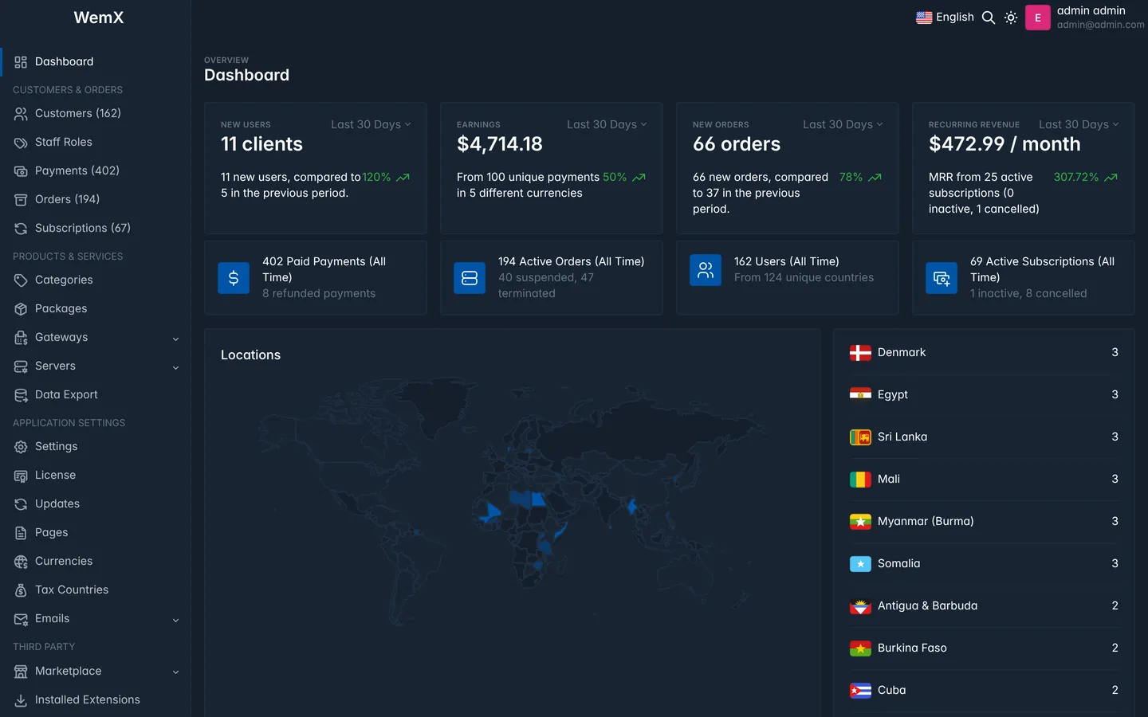
Task: Click the dollar sign Paid Payments icon
Action: [234, 278]
